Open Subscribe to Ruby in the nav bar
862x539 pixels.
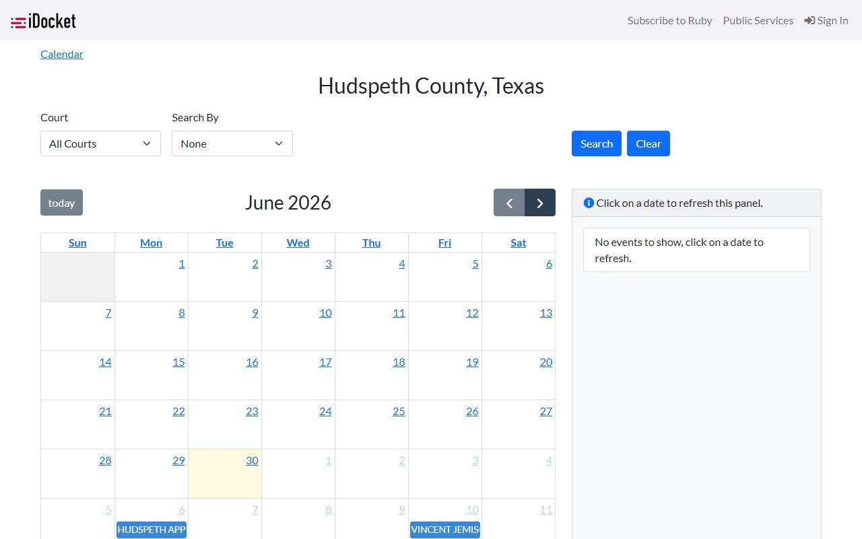pos(669,20)
